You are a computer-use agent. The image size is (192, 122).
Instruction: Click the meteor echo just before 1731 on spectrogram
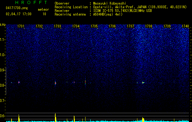tap(19, 82)
